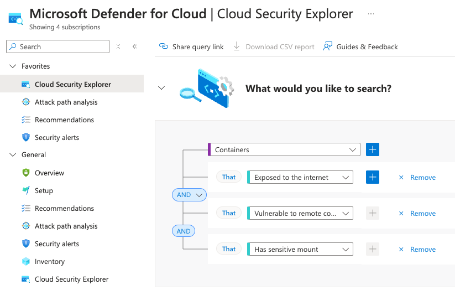The image size is (455, 290).
Task: Remove the 'Exposed to the internet' condition
Action: (x=417, y=177)
